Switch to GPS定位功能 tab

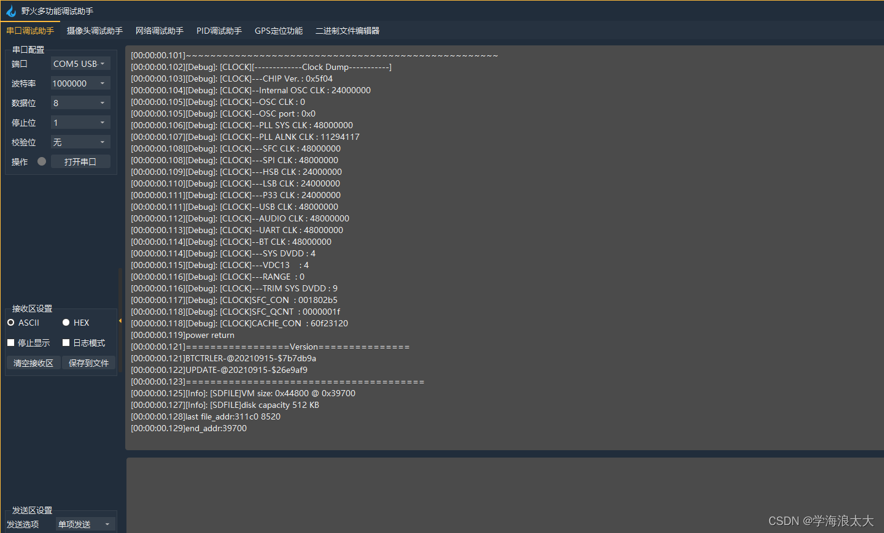tap(279, 31)
